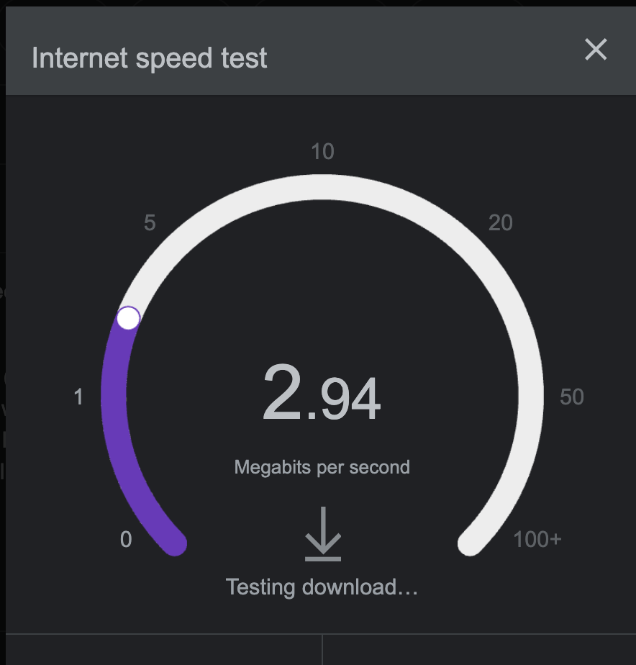Click the white gauge indicator knob
Screen dimensions: 636x665
(128, 317)
